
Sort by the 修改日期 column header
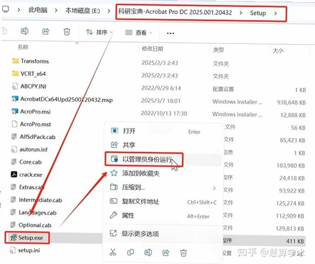point(152,49)
